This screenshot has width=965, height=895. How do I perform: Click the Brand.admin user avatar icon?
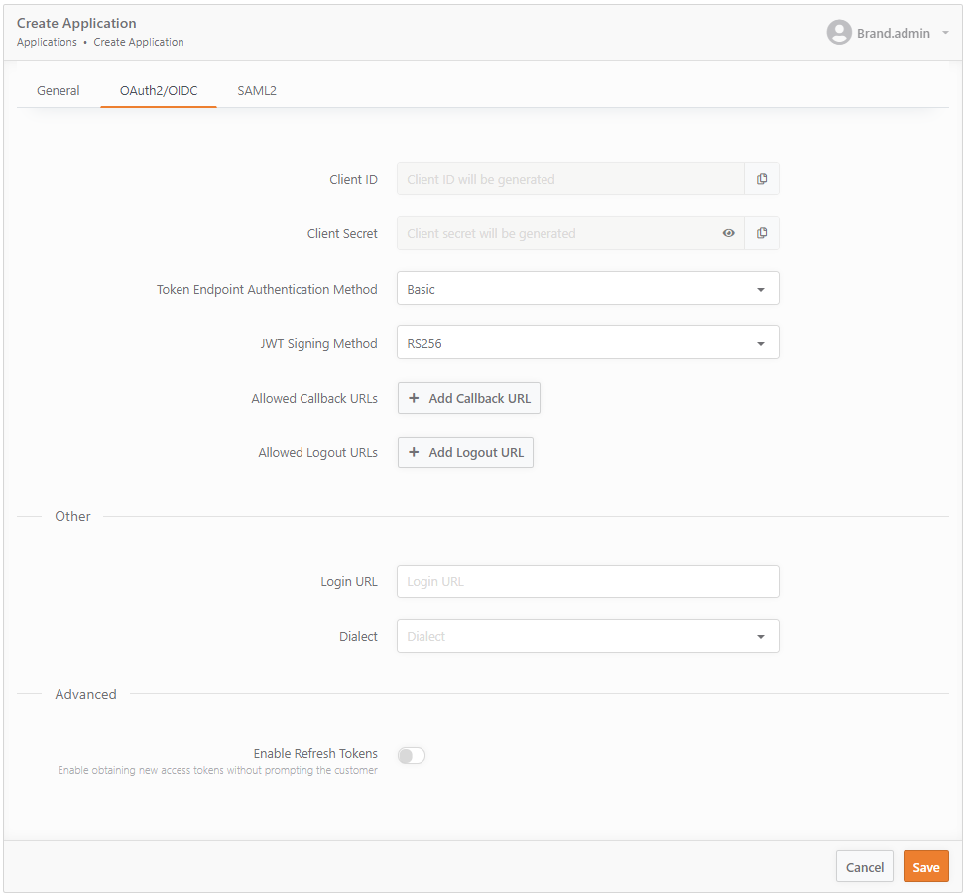click(x=839, y=33)
